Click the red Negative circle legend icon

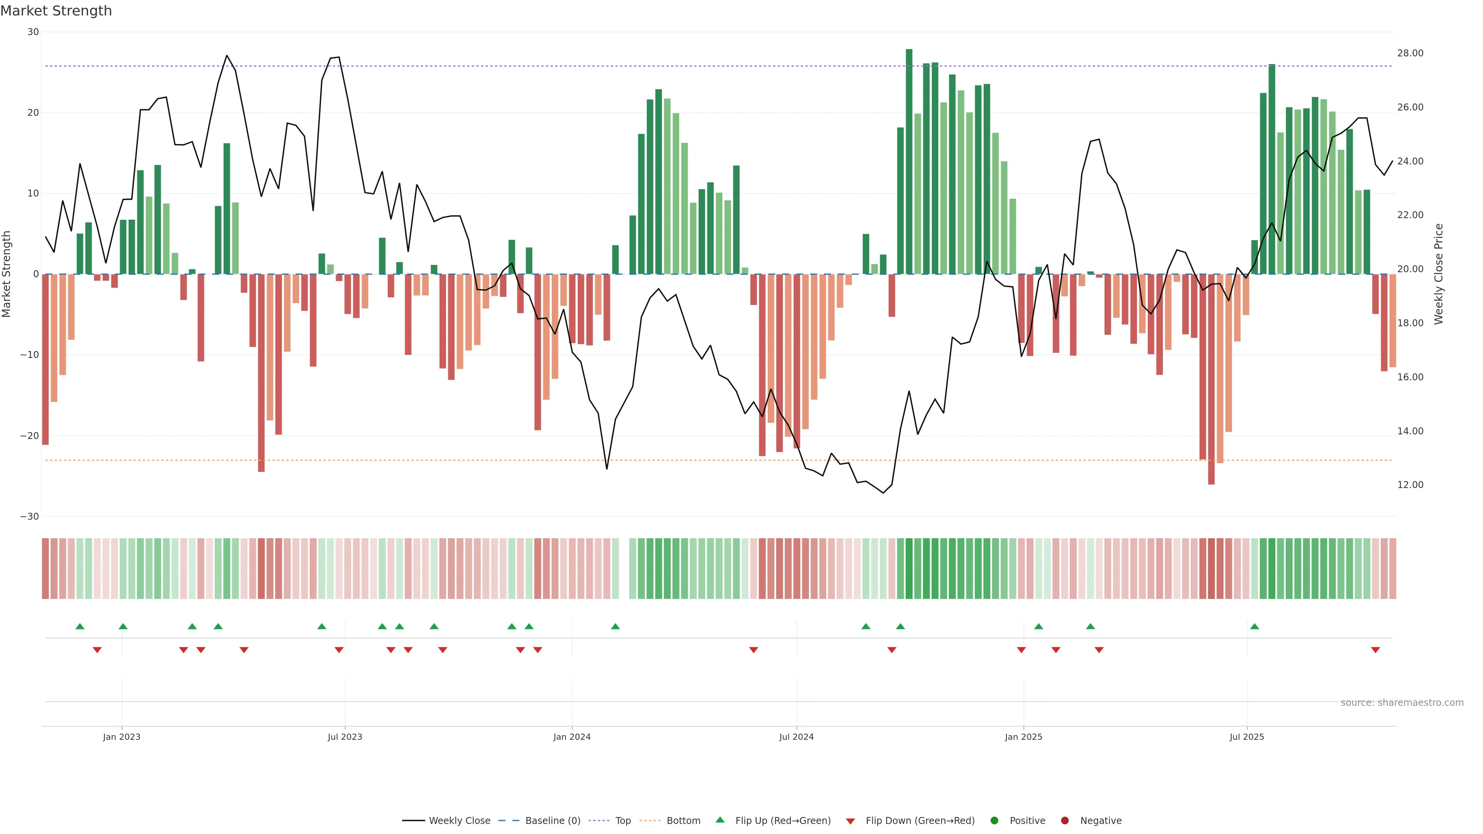coord(1064,820)
